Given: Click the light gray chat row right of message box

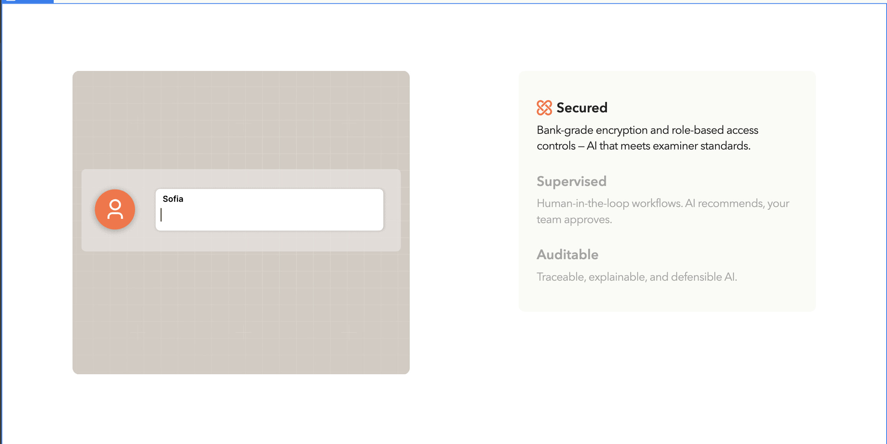Looking at the screenshot, I should pos(392,210).
